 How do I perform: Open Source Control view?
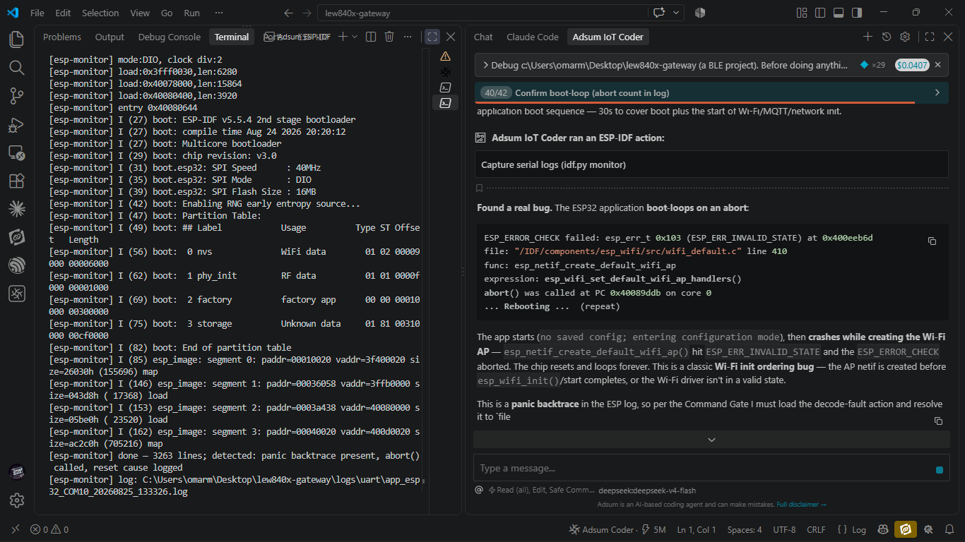17,96
